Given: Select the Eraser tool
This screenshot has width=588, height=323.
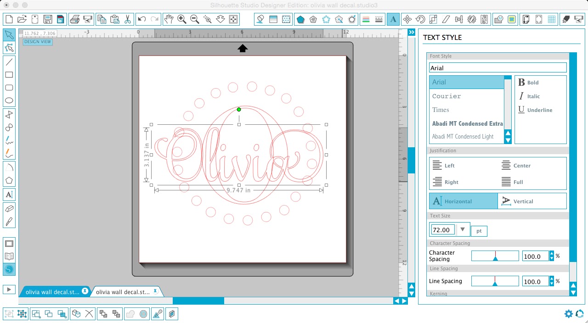Looking at the screenshot, I should pos(9,208).
